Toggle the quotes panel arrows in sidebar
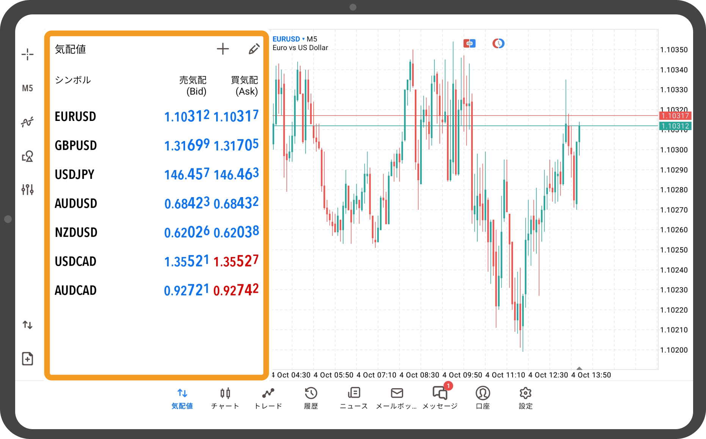Screen dimensions: 706x439 pos(27,325)
